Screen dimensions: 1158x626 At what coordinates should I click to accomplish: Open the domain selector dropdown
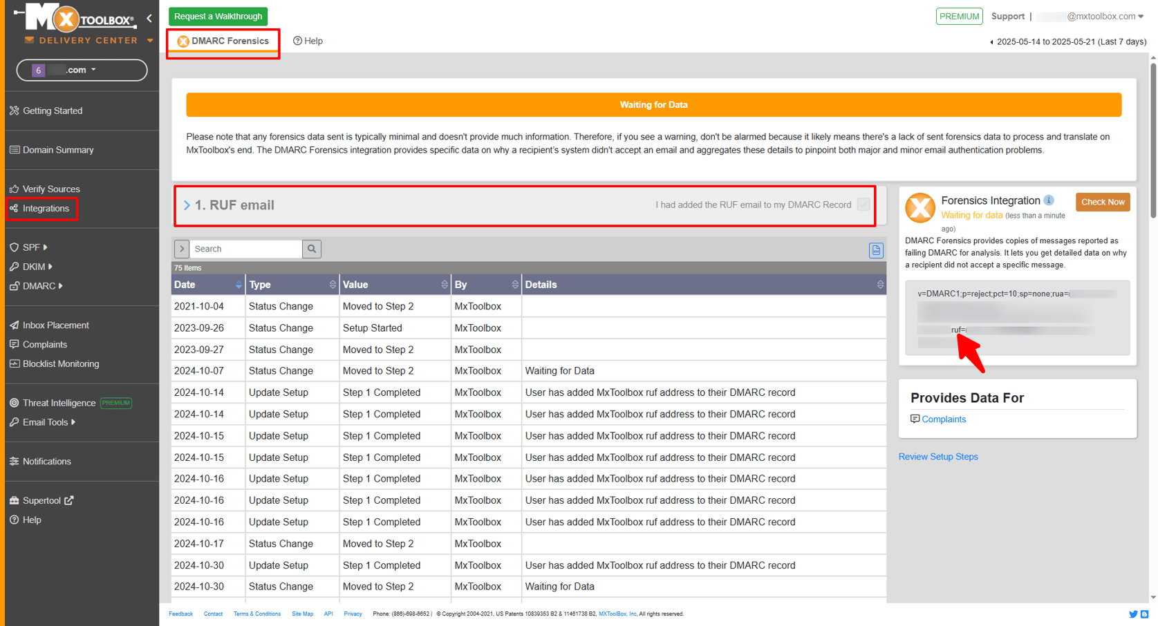pos(82,70)
